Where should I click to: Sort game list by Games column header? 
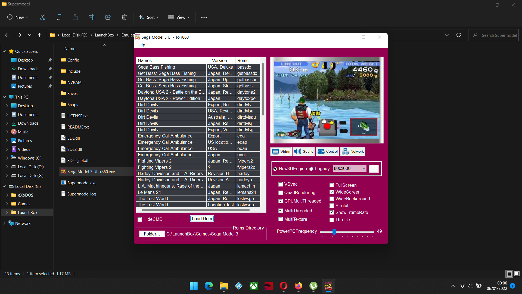[x=171, y=60]
